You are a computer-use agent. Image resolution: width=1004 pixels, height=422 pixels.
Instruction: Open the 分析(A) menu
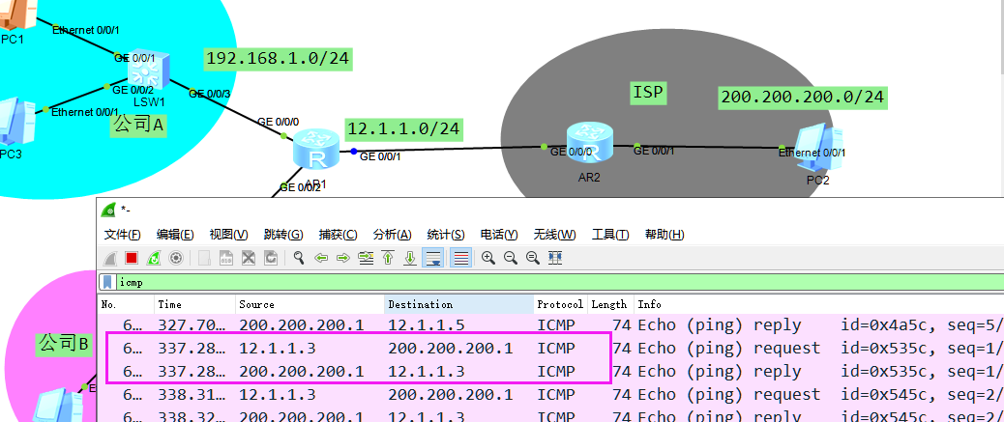coord(392,235)
